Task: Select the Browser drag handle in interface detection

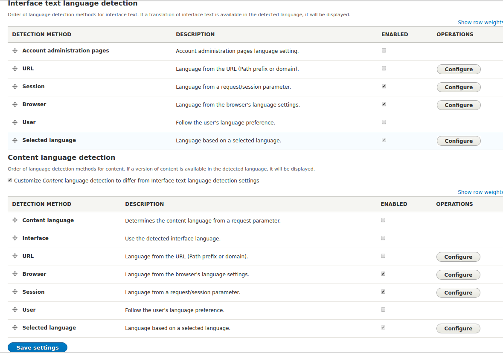Action: [x=15, y=104]
